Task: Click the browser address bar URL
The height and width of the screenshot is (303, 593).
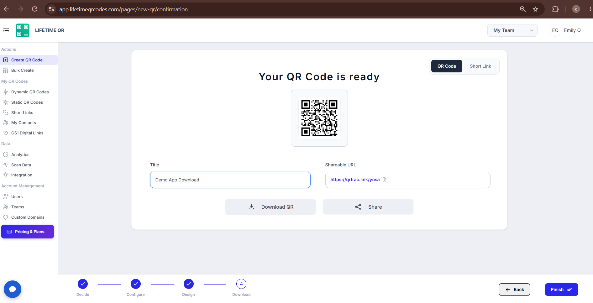Action: (x=123, y=9)
